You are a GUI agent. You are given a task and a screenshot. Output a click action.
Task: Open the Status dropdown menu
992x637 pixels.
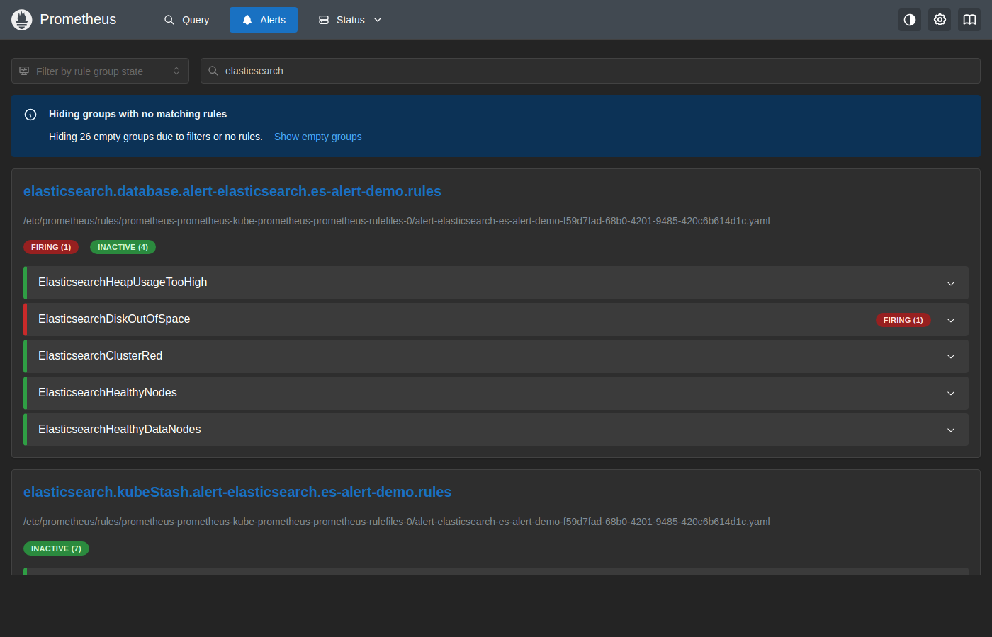click(350, 20)
